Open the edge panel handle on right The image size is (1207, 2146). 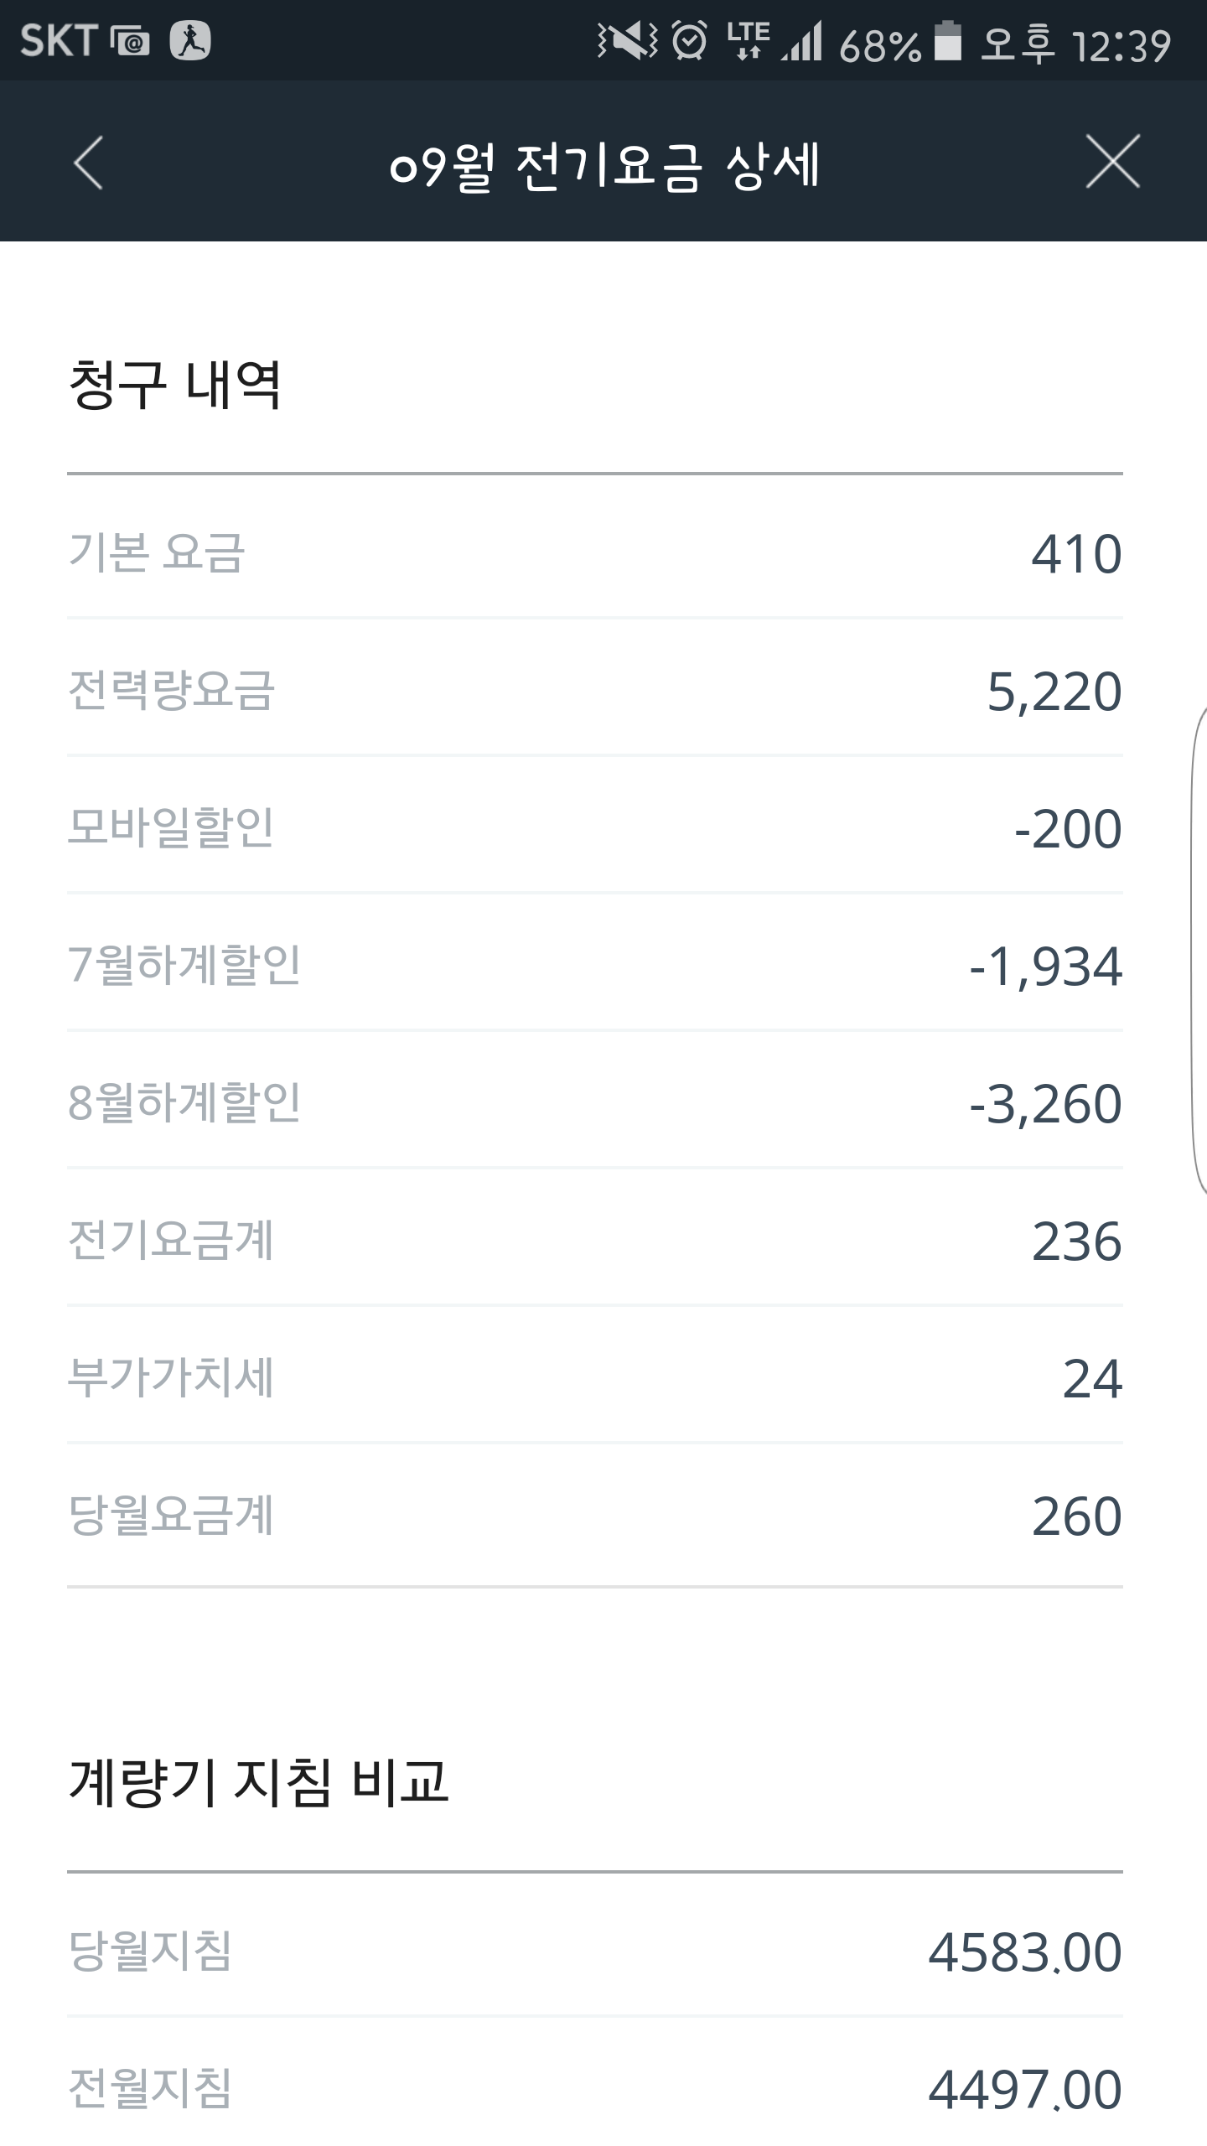(1199, 949)
